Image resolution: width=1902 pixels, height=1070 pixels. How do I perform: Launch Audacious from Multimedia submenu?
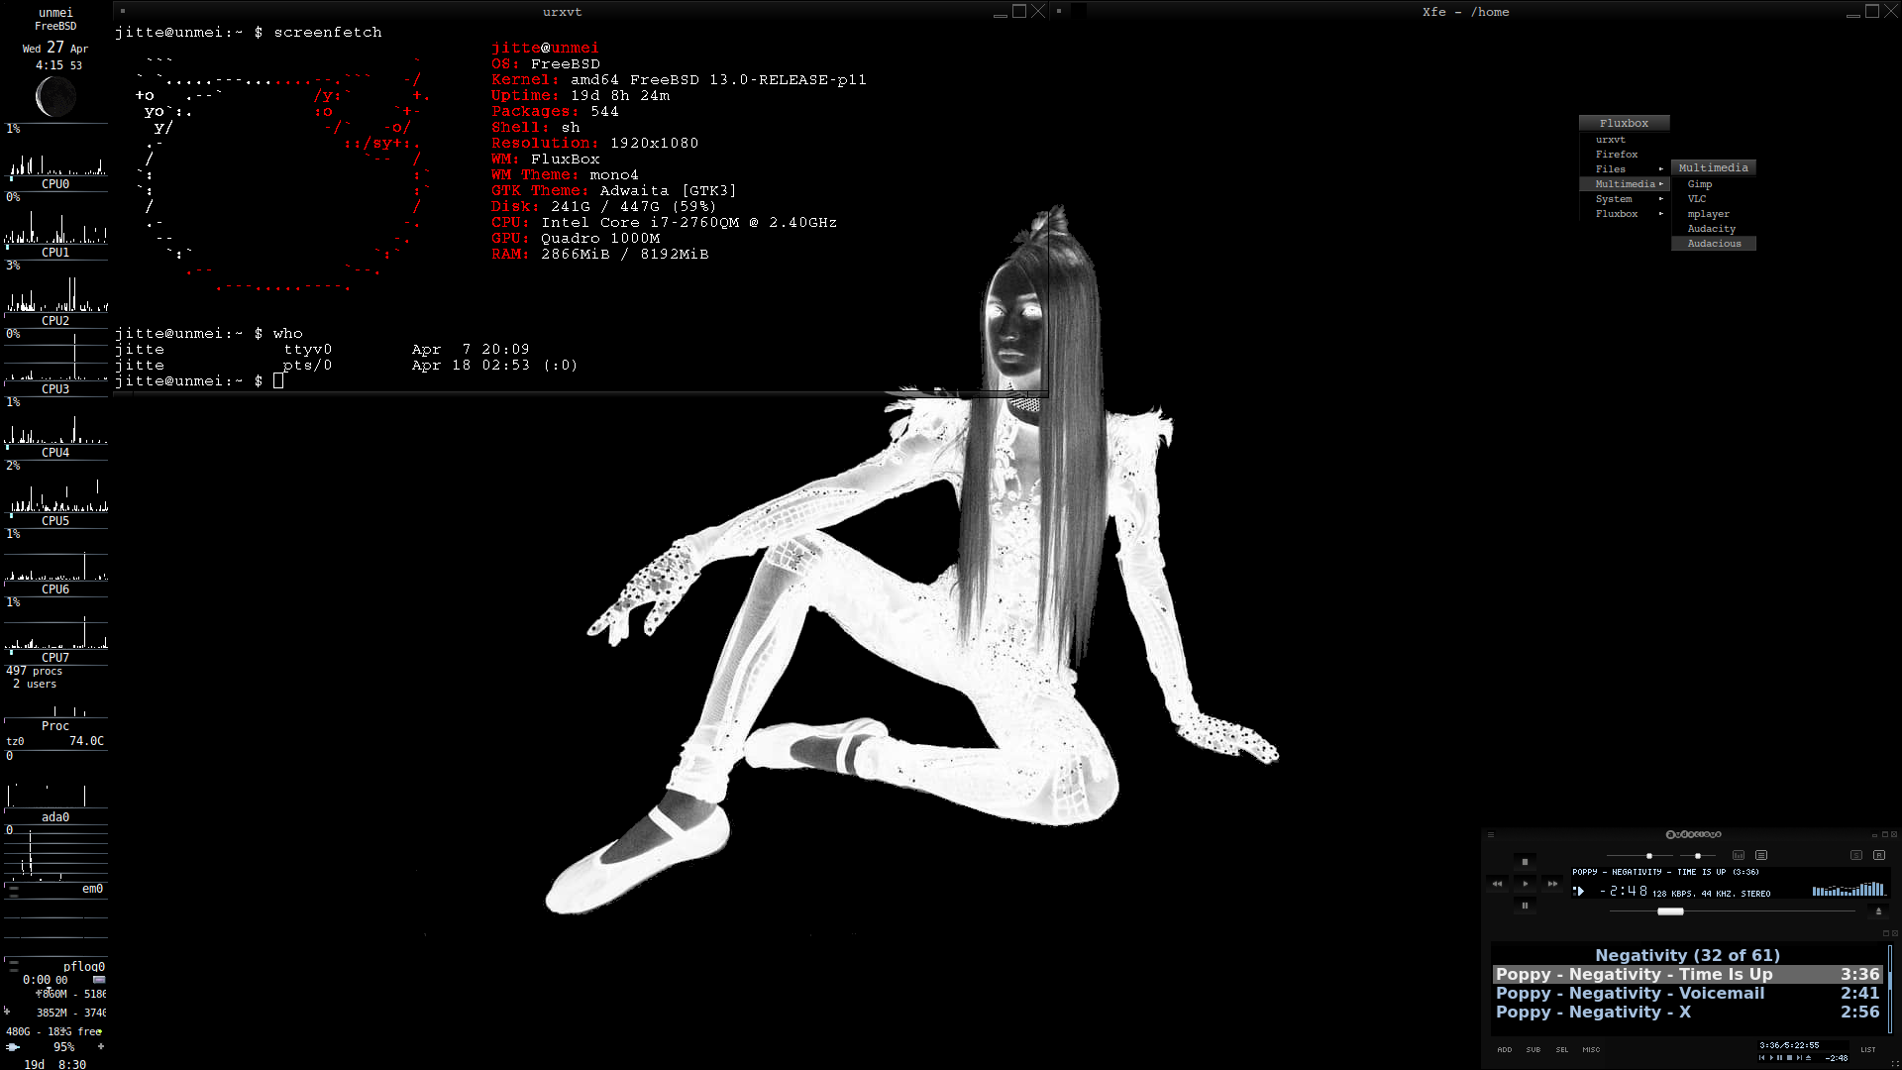point(1714,244)
